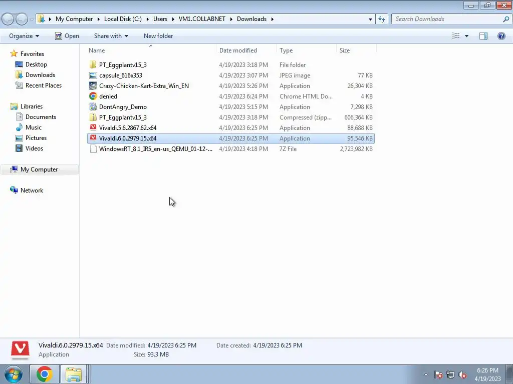513x384 pixels.
Task: Expand the address bar history dropdown
Action: (370, 19)
